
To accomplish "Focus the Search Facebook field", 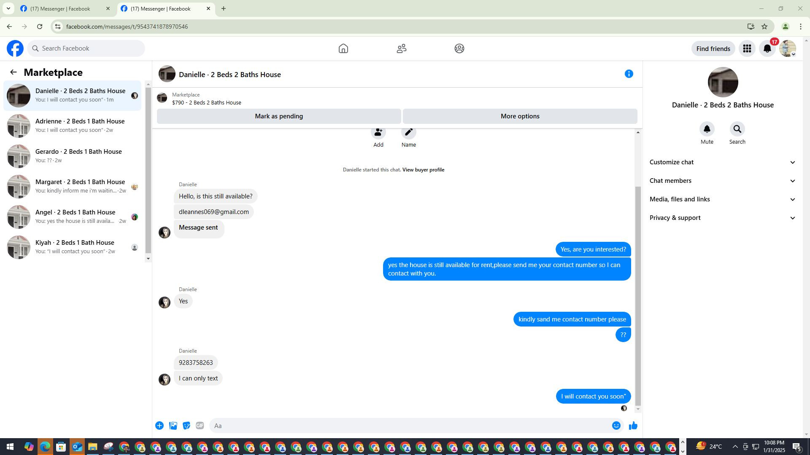I will click(x=86, y=49).
